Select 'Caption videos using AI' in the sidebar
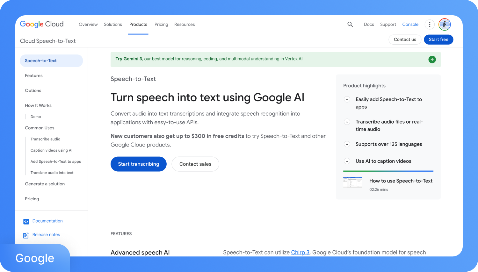The width and height of the screenshot is (478, 272). [x=52, y=150]
